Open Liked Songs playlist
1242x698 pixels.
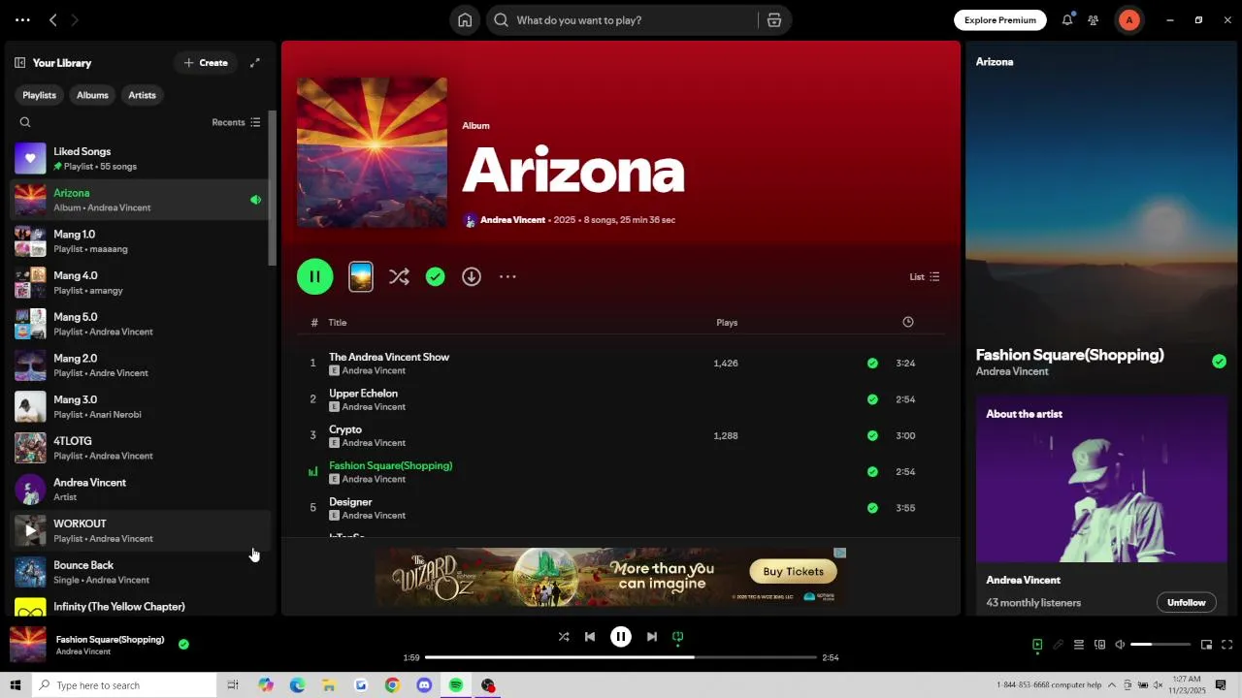click(x=138, y=159)
